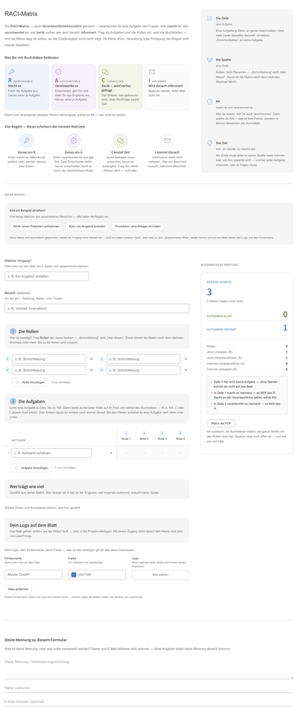The width and height of the screenshot is (298, 707).
Task: Download with 'Matrix als PDF' button
Action: tap(221, 424)
